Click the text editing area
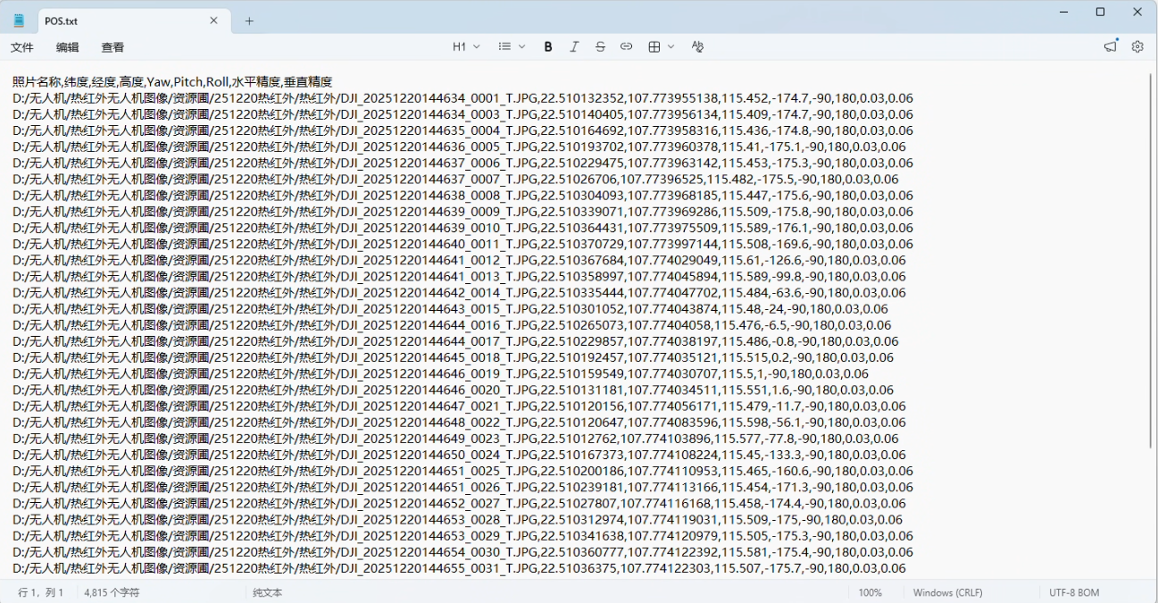The image size is (1158, 603). pyautogui.click(x=574, y=322)
